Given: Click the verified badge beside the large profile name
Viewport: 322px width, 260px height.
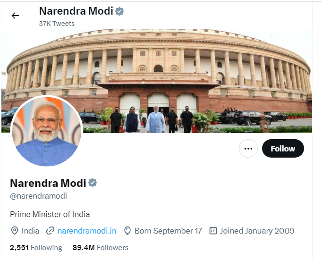Looking at the screenshot, I should (93, 183).
